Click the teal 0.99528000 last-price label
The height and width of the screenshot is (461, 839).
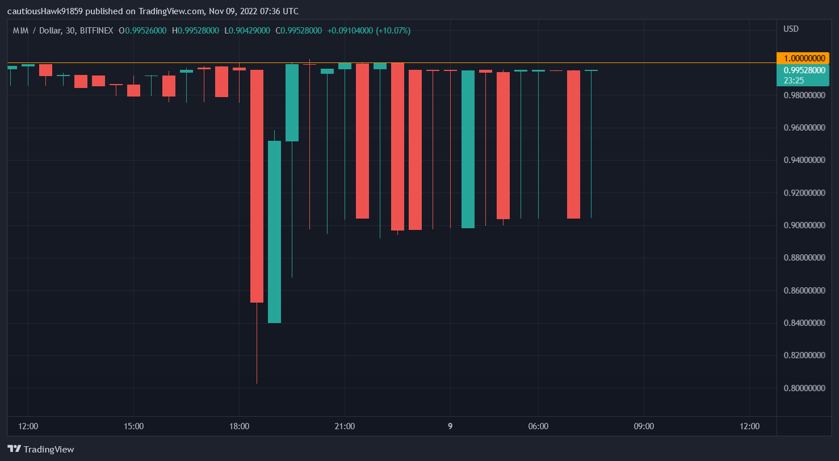(x=803, y=70)
